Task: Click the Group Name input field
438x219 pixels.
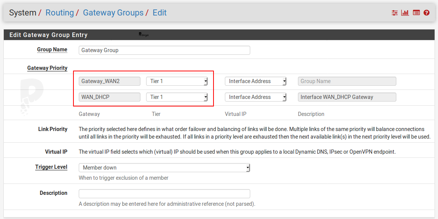Action: tap(164, 50)
